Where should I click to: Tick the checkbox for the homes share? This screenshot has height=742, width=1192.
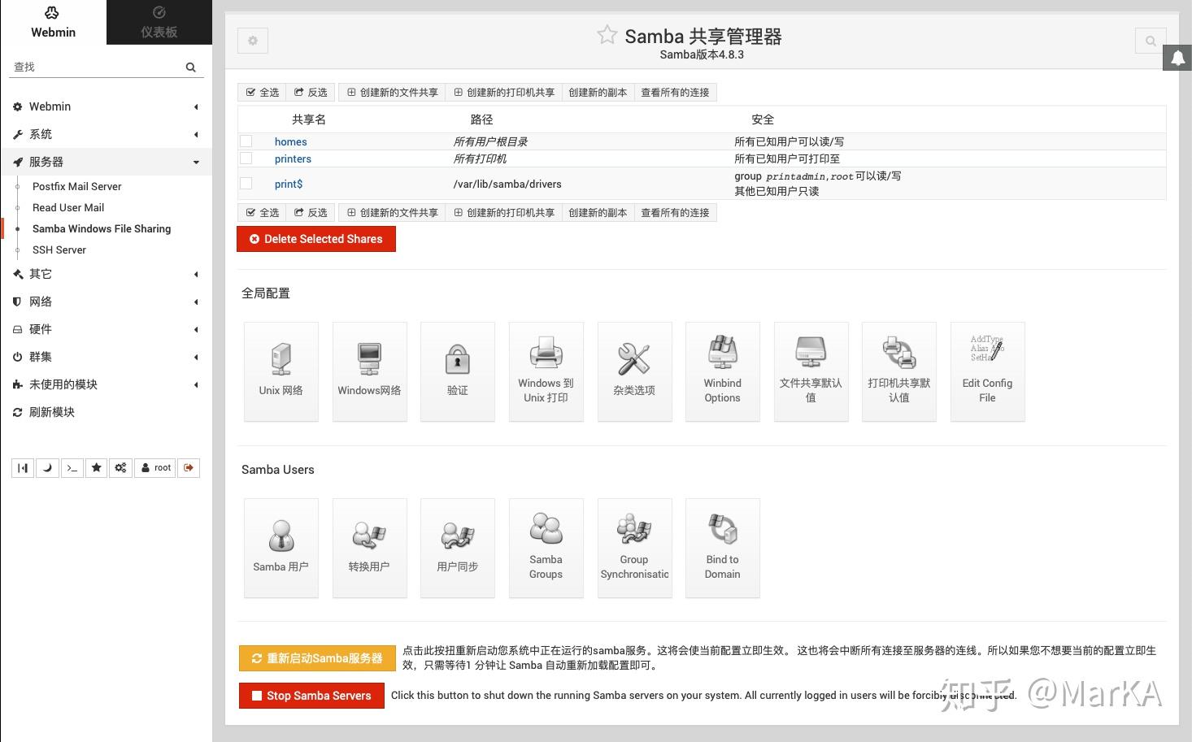(x=246, y=141)
